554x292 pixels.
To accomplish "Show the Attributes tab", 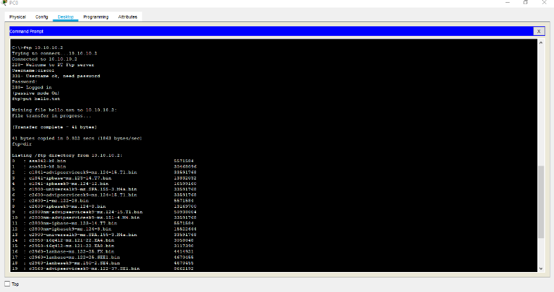I will pyautogui.click(x=127, y=17).
